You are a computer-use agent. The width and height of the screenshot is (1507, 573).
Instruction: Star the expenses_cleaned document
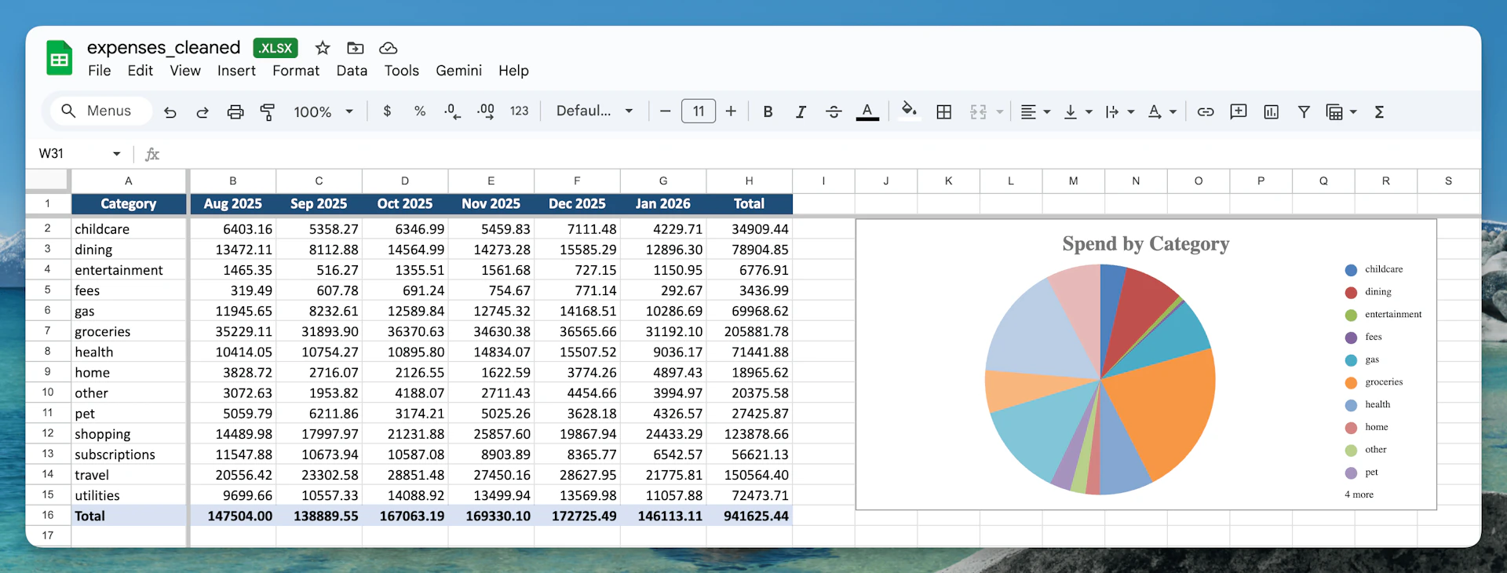[323, 48]
